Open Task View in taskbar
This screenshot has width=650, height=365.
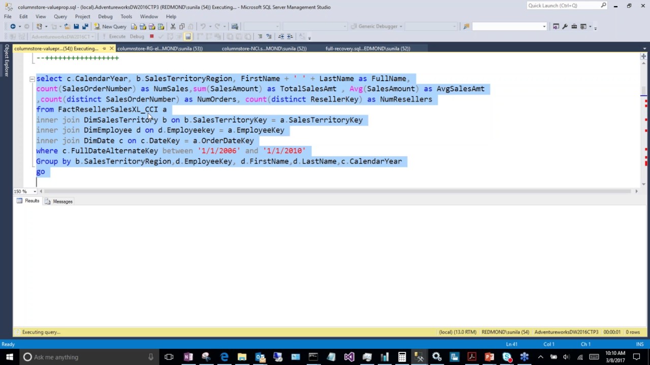pos(169,357)
